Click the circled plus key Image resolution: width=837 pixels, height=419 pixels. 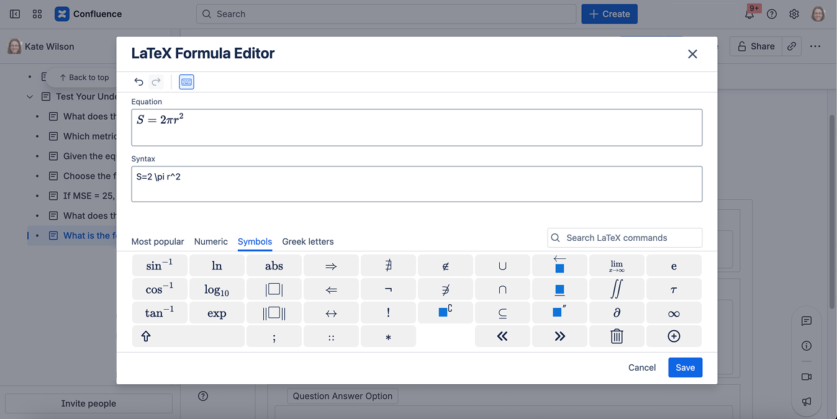tap(674, 336)
